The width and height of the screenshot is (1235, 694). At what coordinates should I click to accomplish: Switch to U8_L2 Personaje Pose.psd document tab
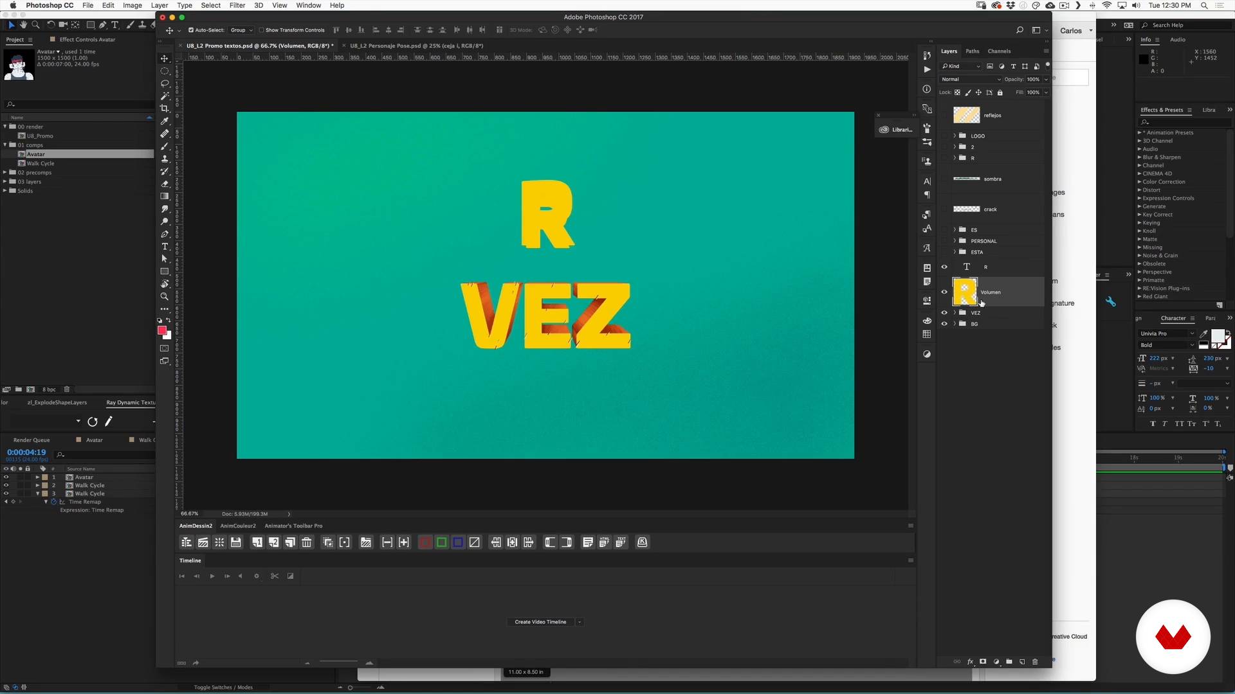416,46
